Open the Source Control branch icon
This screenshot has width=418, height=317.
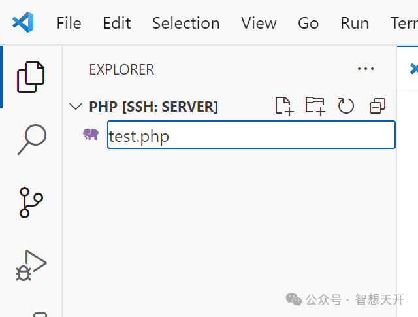(31, 203)
